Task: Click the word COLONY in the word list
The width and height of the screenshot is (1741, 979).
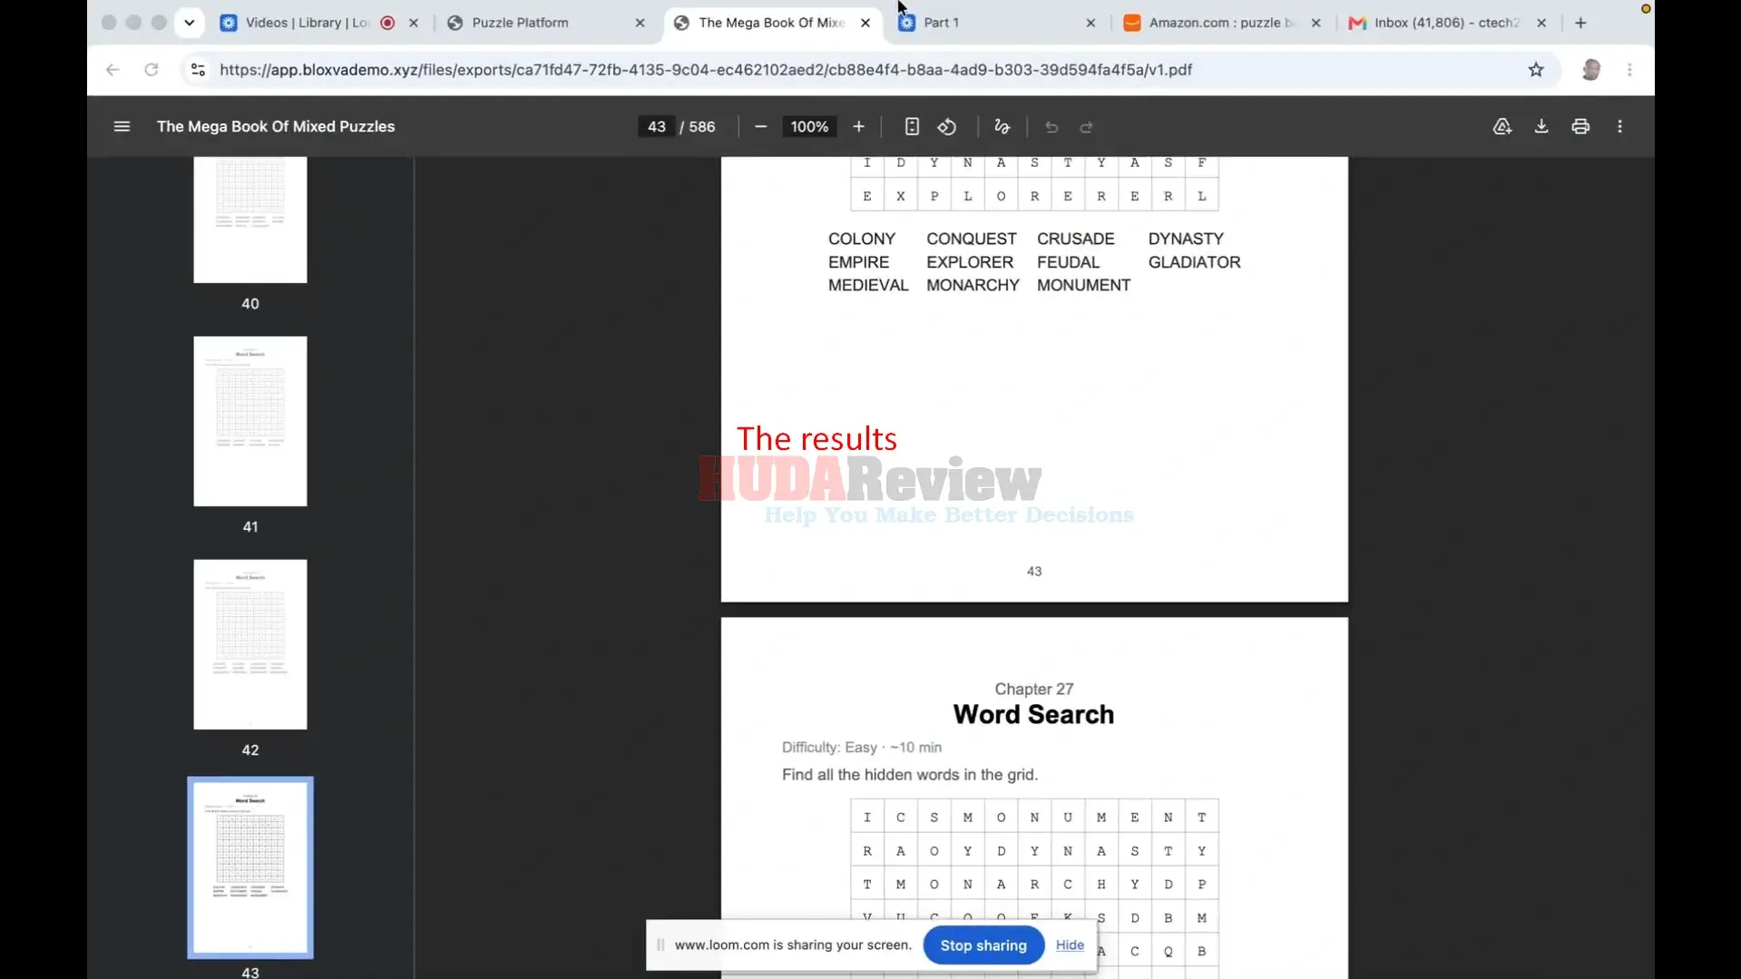Action: point(861,239)
